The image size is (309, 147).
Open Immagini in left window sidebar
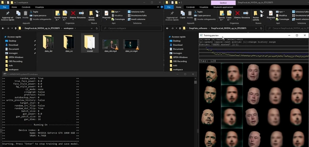click(x=13, y=53)
